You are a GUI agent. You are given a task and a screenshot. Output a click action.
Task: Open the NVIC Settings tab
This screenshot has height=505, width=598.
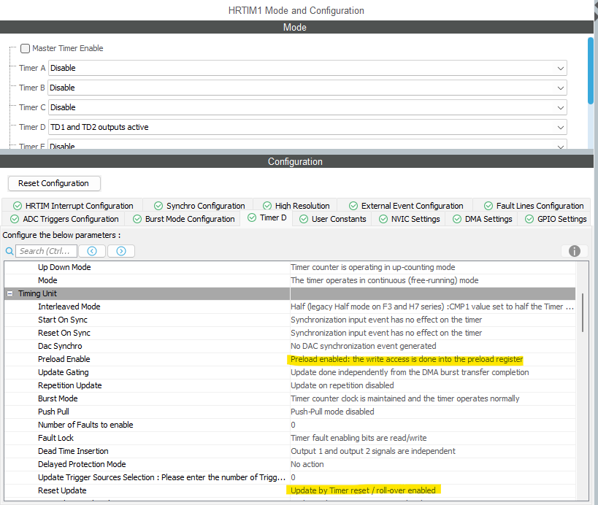409,219
